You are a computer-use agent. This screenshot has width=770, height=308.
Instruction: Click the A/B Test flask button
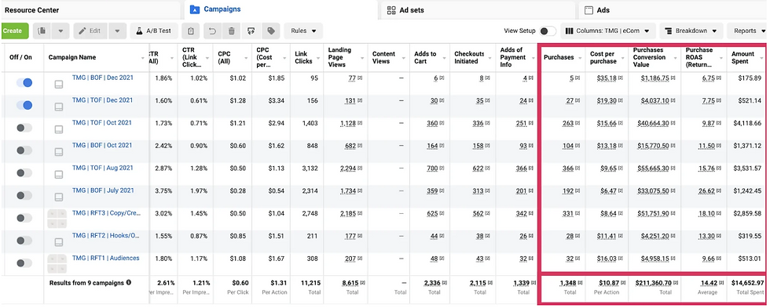point(154,31)
